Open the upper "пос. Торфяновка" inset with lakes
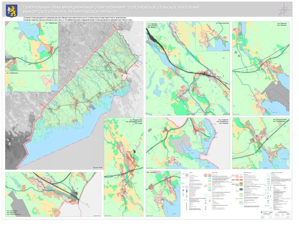 [32, 46]
